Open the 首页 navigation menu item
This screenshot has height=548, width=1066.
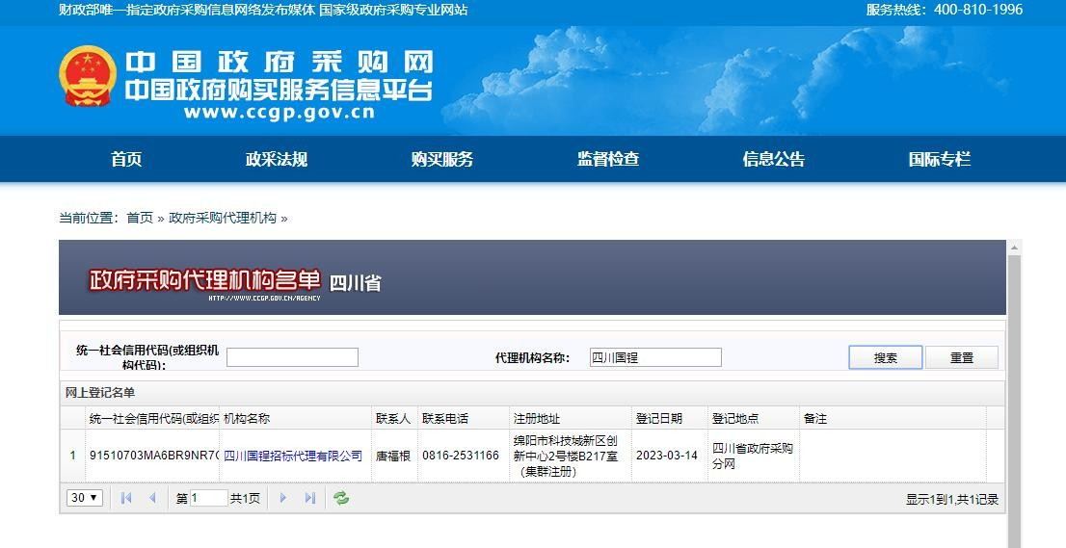pos(126,159)
